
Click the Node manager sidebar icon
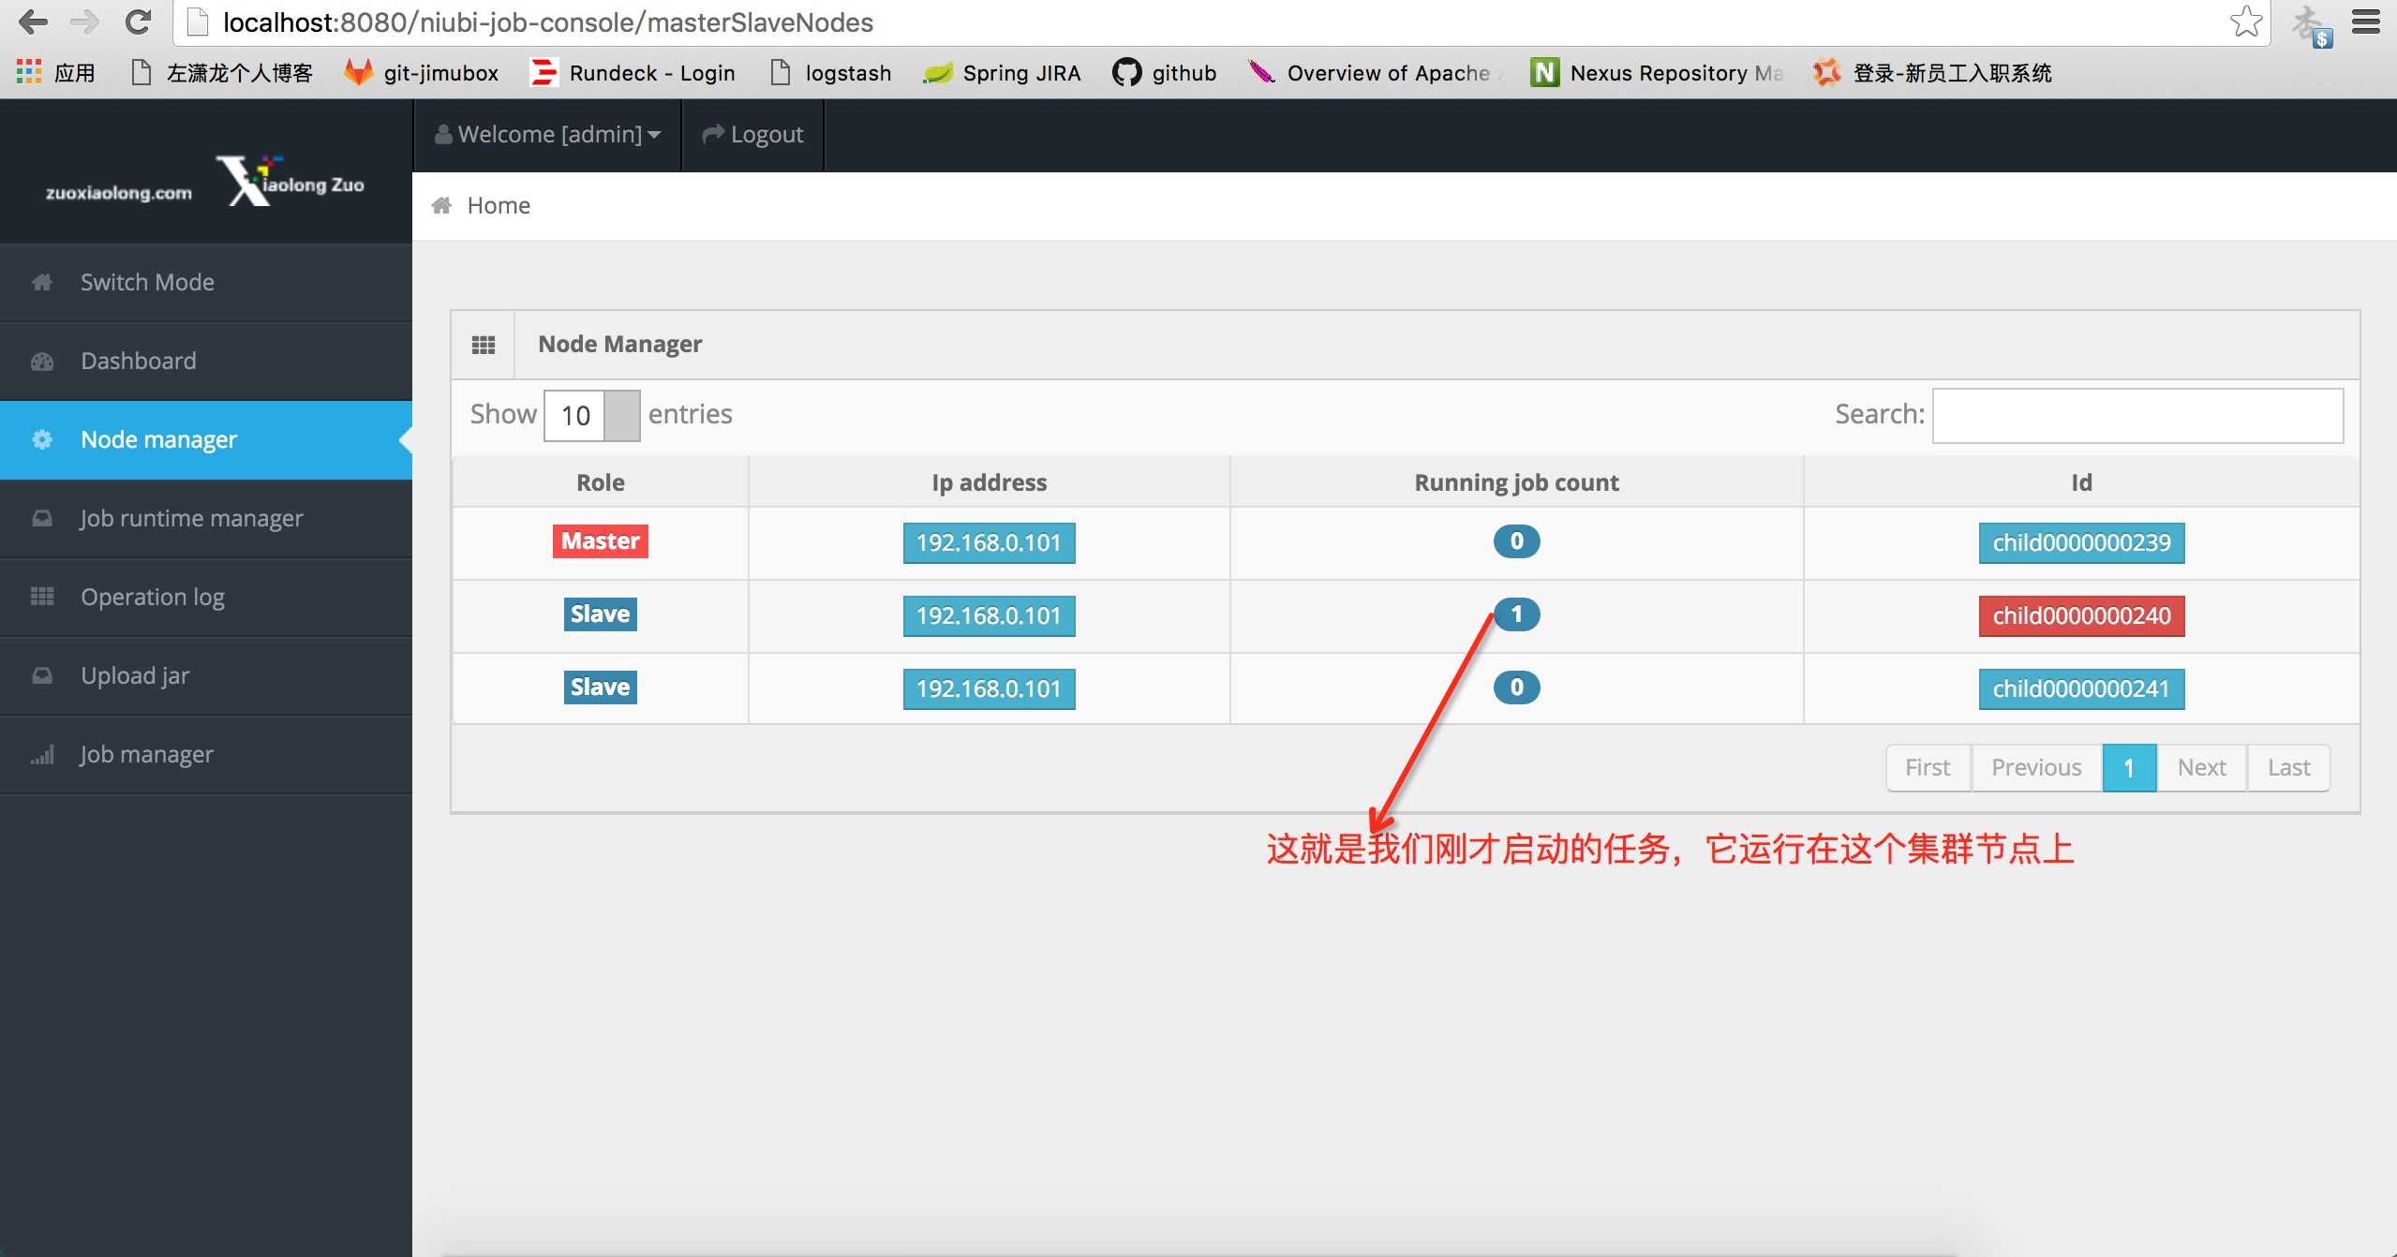tap(43, 437)
